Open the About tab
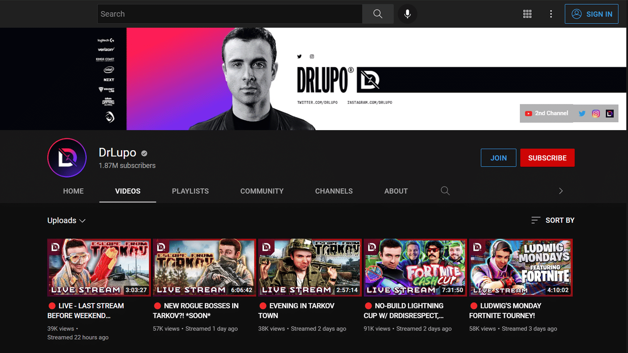628x353 pixels. pyautogui.click(x=396, y=191)
